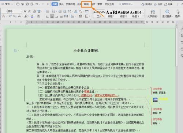The width and height of the screenshot is (183, 133).
Task: Toggle center alignment
Action: point(52,16)
